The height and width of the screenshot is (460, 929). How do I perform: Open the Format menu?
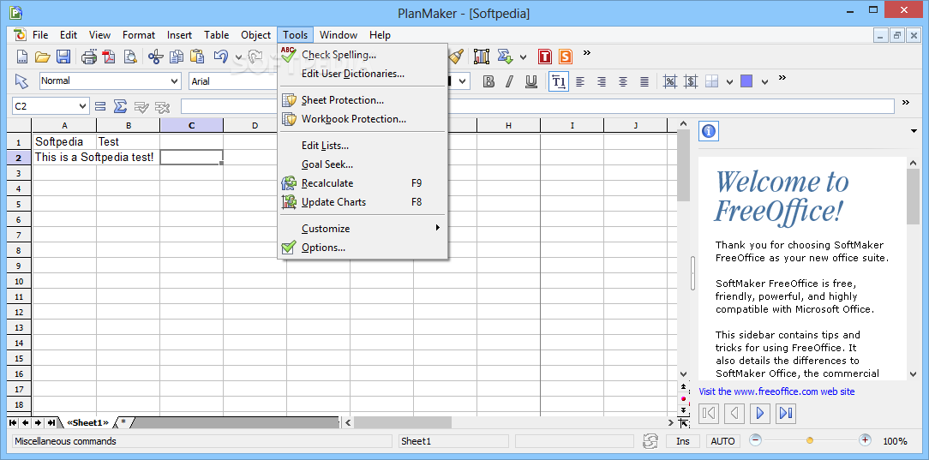pos(139,35)
